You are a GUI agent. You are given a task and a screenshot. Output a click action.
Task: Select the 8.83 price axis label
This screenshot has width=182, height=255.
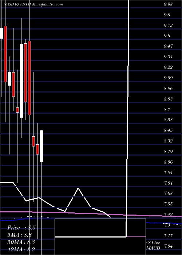click(x=168, y=99)
